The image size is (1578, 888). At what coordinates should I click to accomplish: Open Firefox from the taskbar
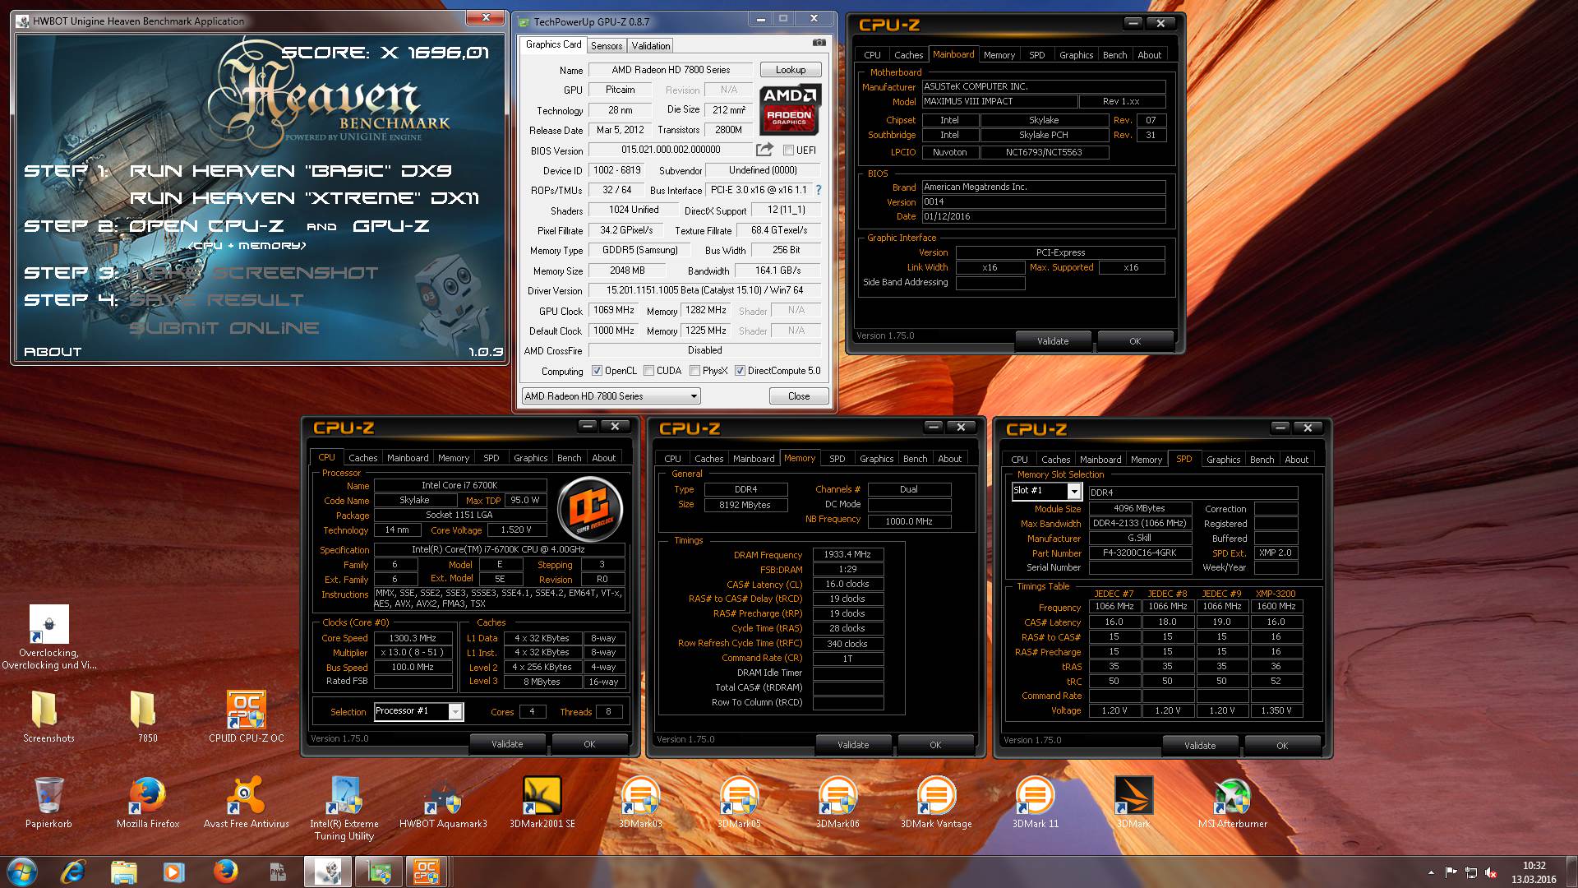[x=225, y=872]
